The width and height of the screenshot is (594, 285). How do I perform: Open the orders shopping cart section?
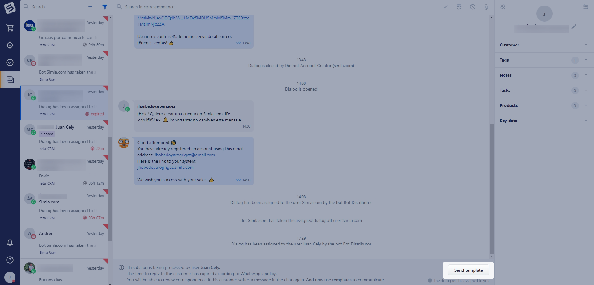pos(10,28)
